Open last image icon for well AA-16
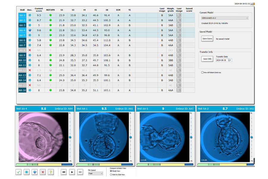 [x=179, y=90]
